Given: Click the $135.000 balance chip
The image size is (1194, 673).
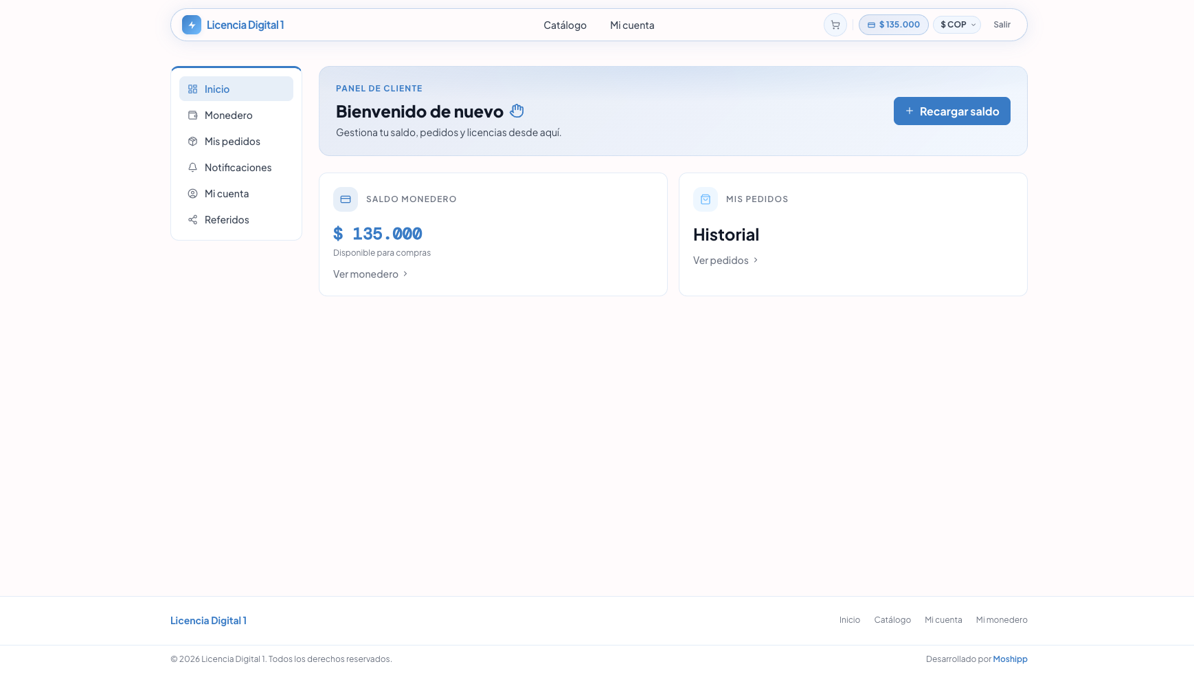Looking at the screenshot, I should point(893,24).
